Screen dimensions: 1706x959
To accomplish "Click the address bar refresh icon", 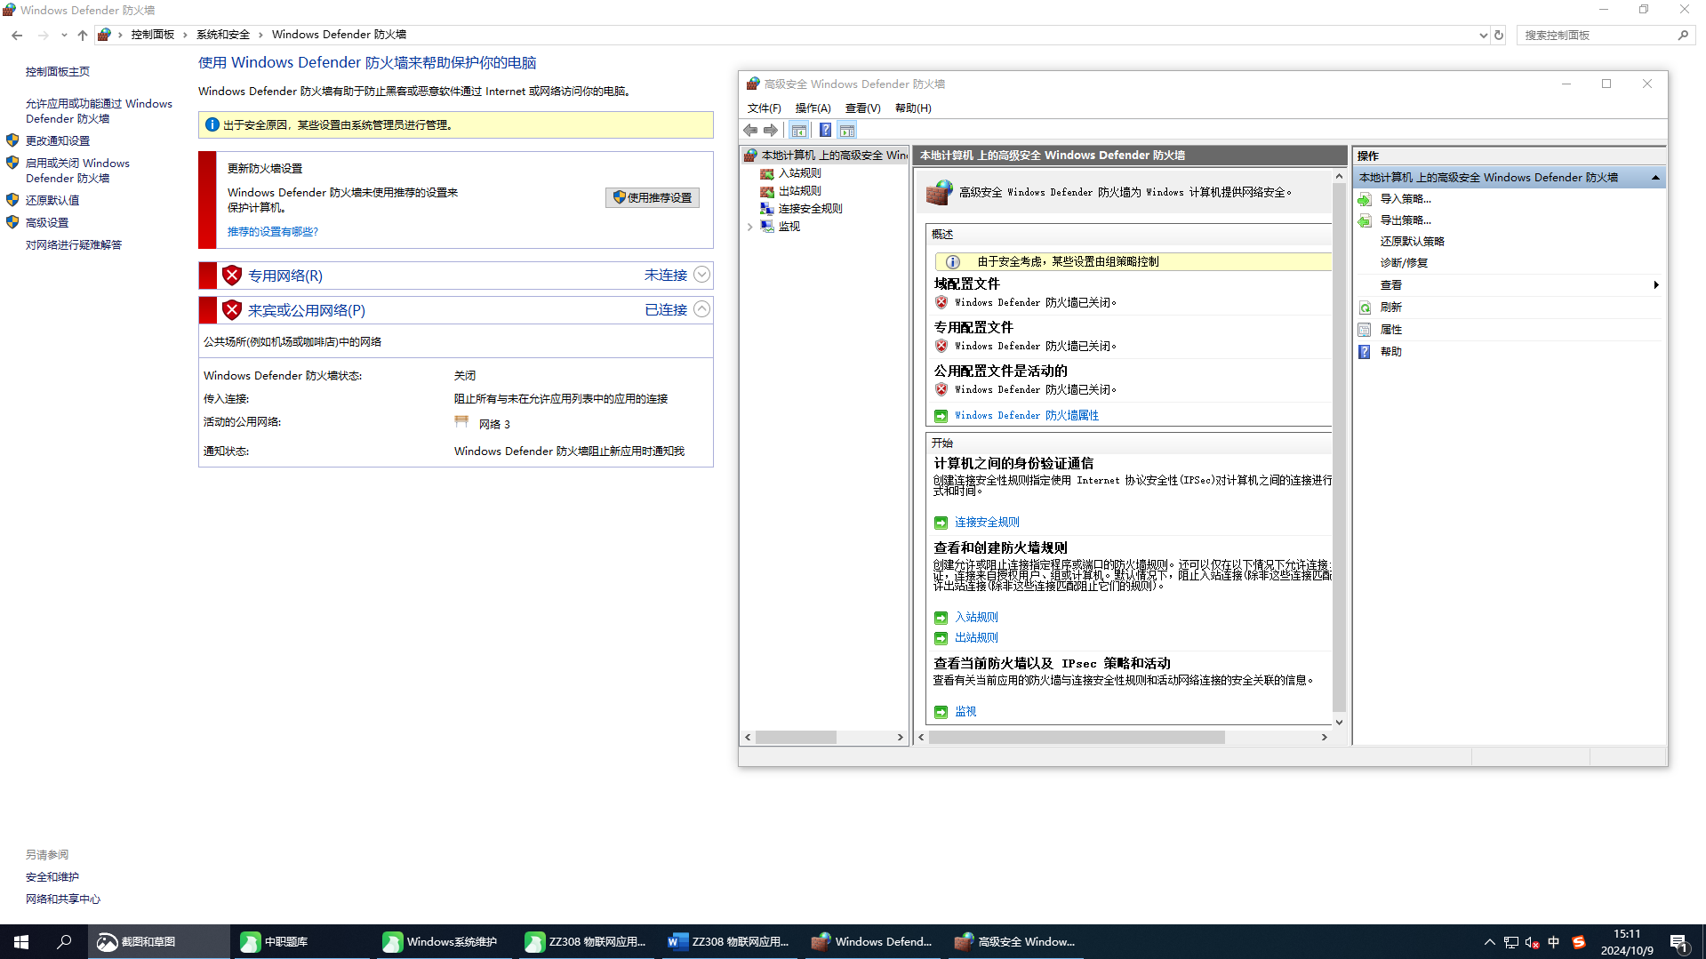I will 1499,36.
